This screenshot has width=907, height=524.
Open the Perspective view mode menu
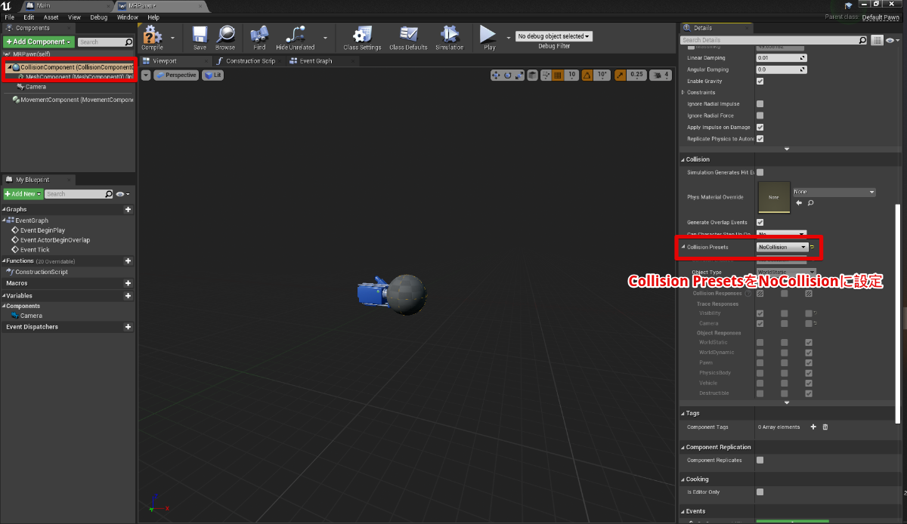[x=176, y=75]
